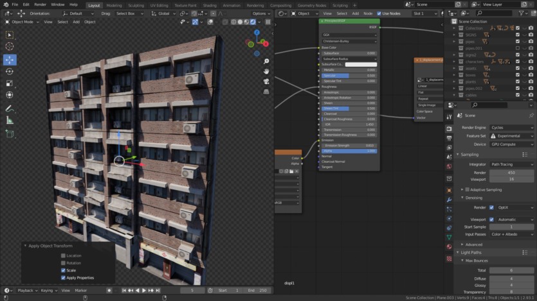
Task: Open the Modifier properties tab
Action: pos(449,200)
